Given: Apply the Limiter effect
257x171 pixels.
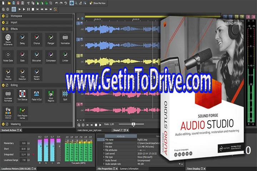Looking at the screenshot, I should [65, 57].
